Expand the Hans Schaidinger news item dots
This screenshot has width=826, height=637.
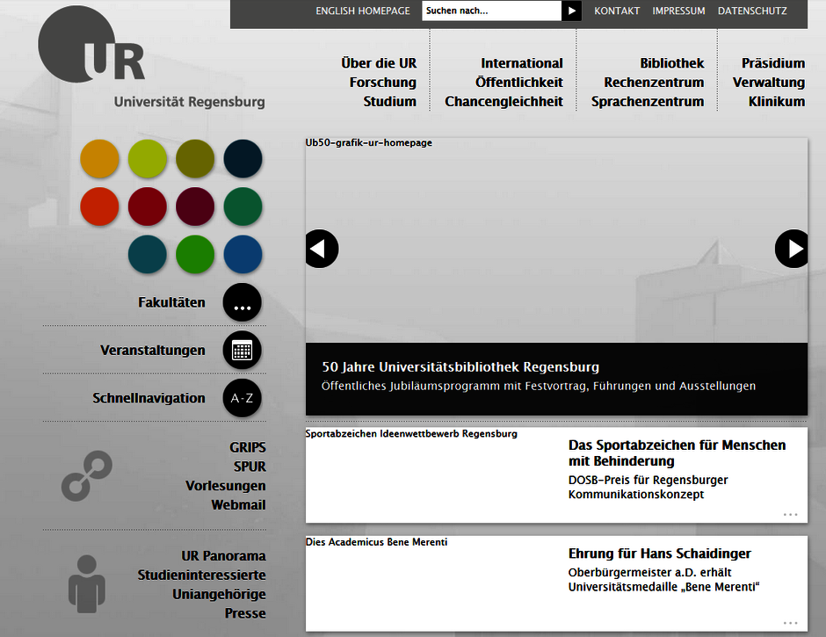790,622
